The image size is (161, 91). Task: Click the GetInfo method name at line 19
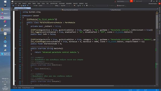point(57,49)
